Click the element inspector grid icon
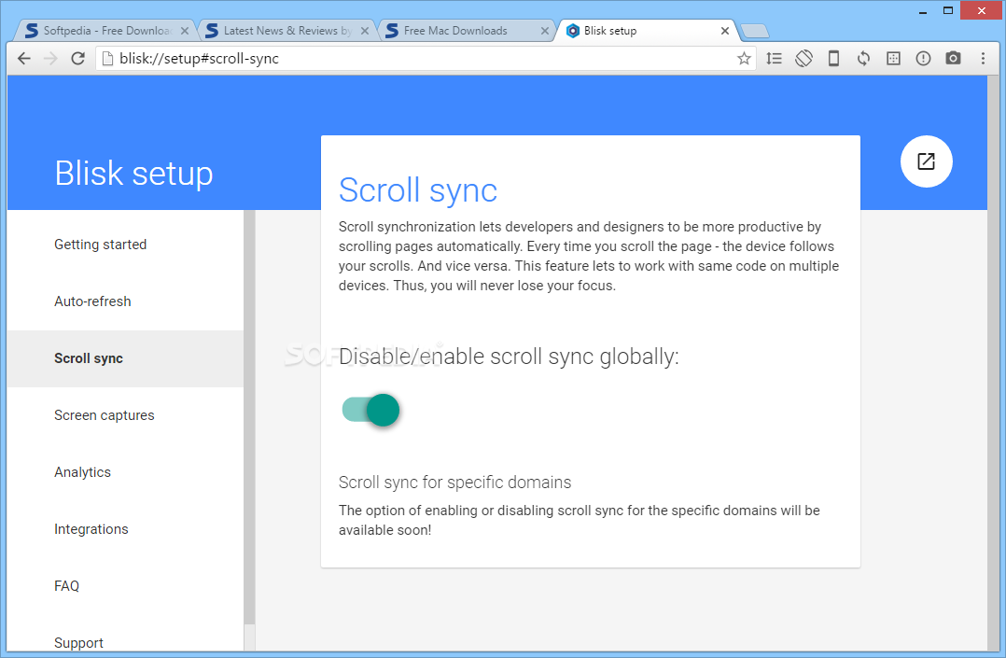Screen dimensions: 1006x658 point(893,59)
